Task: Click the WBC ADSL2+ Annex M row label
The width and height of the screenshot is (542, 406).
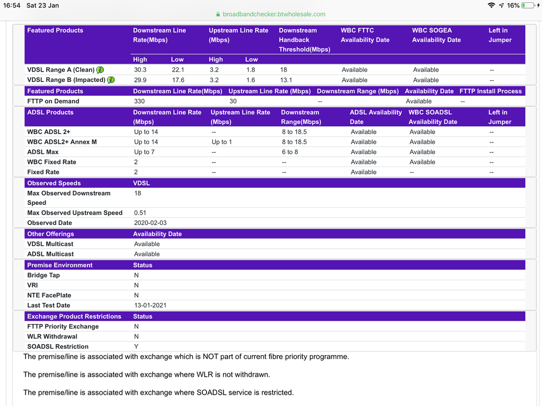Action: point(62,142)
